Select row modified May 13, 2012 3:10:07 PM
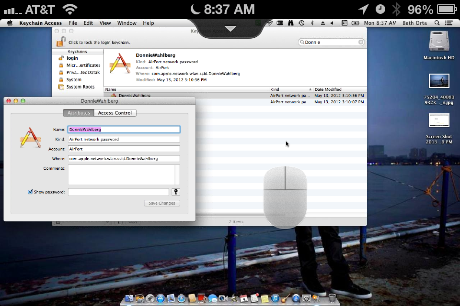The image size is (460, 306). pos(282,102)
